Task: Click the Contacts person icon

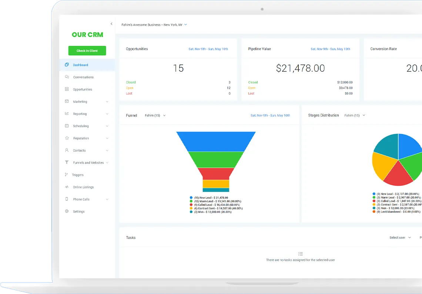Action: click(x=67, y=150)
